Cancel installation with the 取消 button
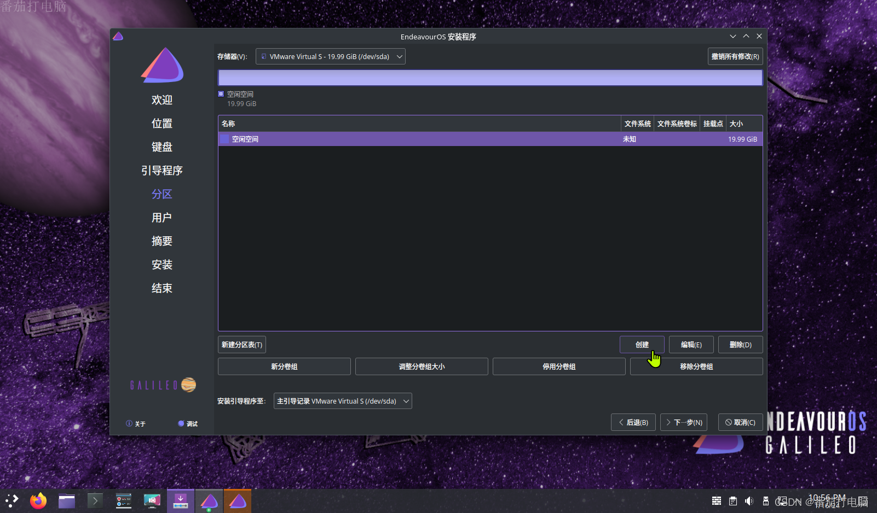Image resolution: width=877 pixels, height=513 pixels. coord(741,422)
